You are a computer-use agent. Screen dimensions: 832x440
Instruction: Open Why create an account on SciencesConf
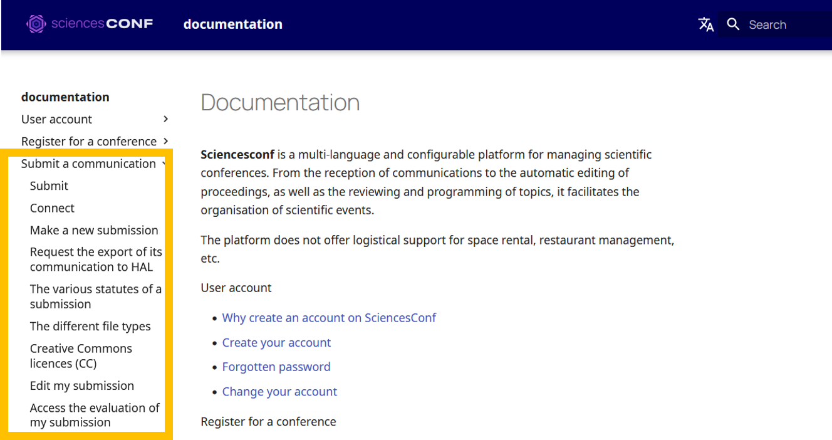329,318
